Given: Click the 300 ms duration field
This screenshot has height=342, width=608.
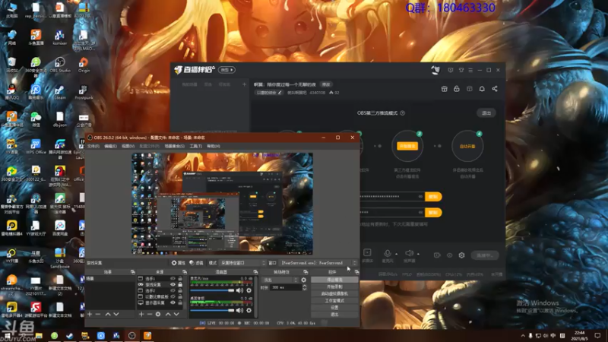Looking at the screenshot, I should (286, 287).
